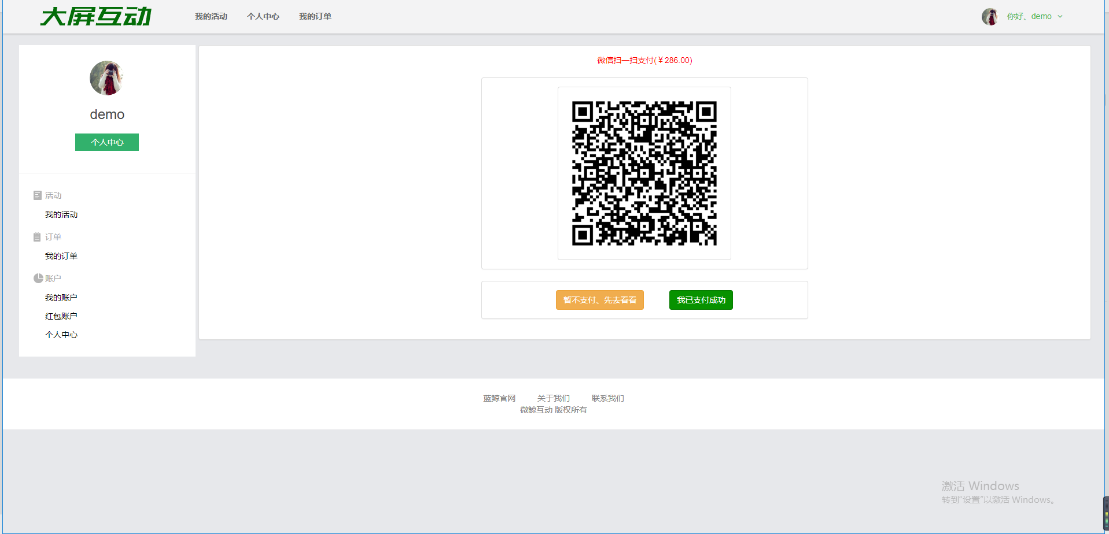Screen dimensions: 1109x534
Task: Expand the user dropdown chevron arrow
Action: [1060, 17]
